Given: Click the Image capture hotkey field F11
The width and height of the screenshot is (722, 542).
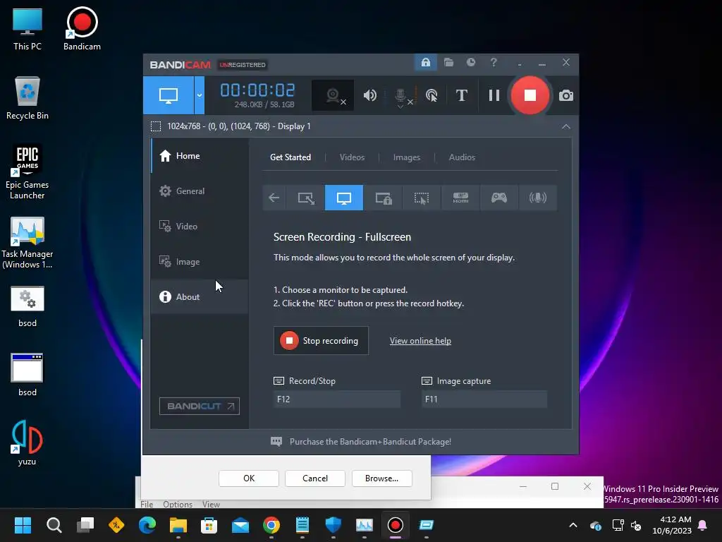Looking at the screenshot, I should tap(484, 399).
